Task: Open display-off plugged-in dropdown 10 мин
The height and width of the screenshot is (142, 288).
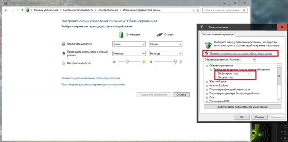Action: 166,44
